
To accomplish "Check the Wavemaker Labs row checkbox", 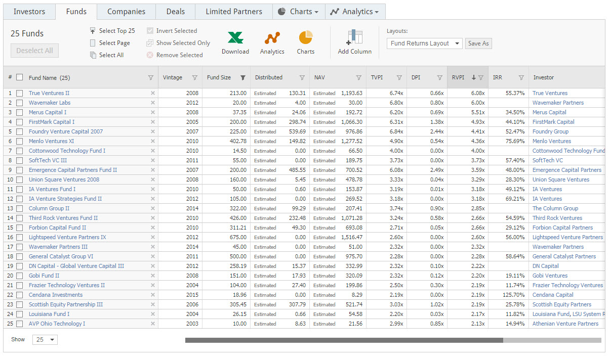I will click(20, 103).
